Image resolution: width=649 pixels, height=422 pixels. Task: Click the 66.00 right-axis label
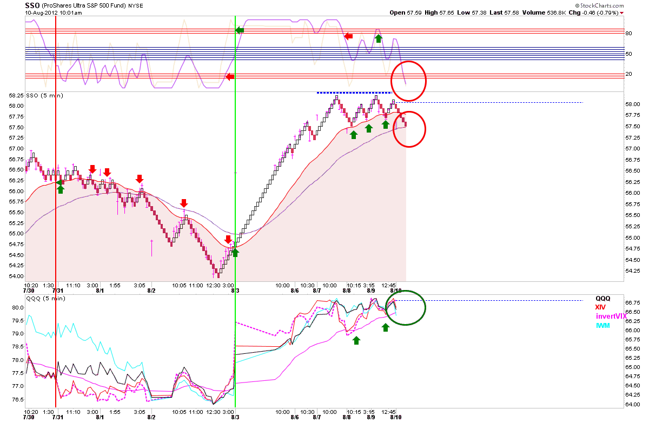coord(633,330)
